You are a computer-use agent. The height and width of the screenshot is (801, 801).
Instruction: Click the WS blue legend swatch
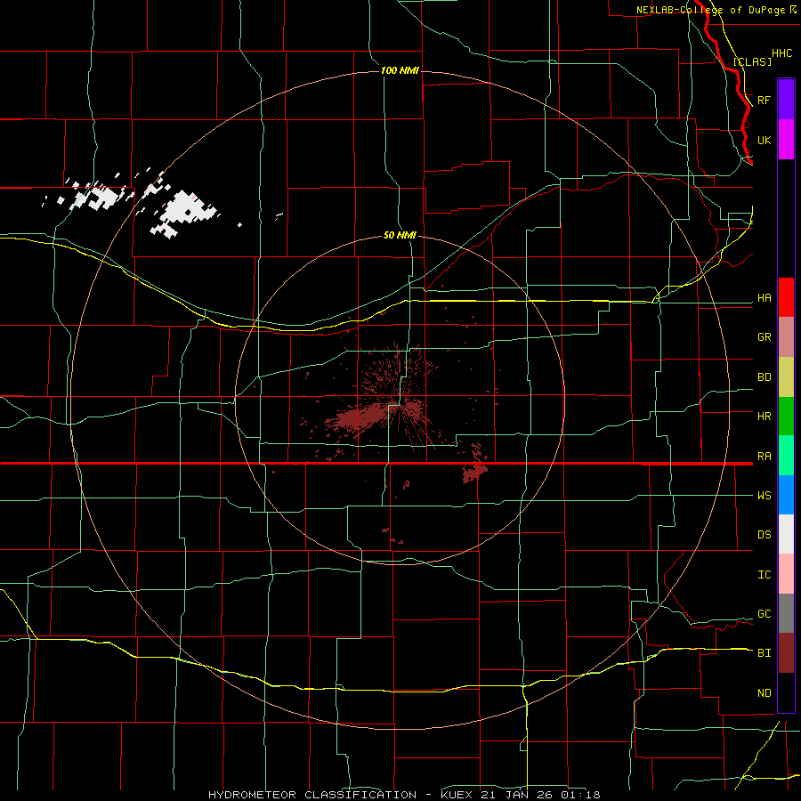tap(786, 495)
